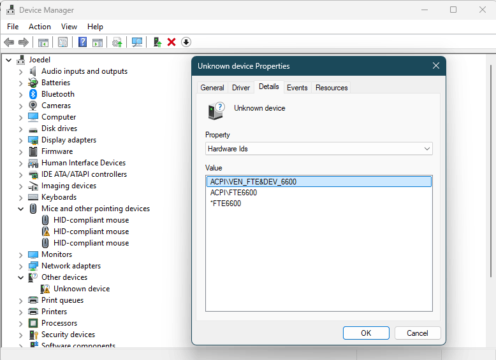Click the Imaging devices scanner icon
496x360 pixels.
coord(33,186)
